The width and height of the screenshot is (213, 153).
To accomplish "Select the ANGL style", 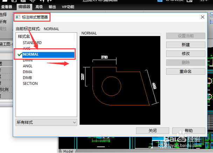I will point(28,66).
